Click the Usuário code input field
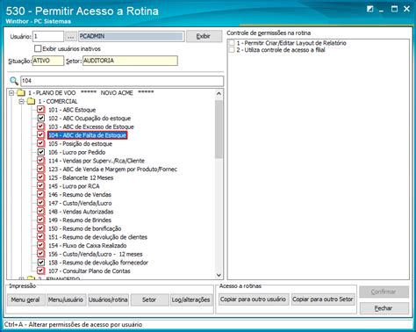The image size is (416, 332). point(48,37)
